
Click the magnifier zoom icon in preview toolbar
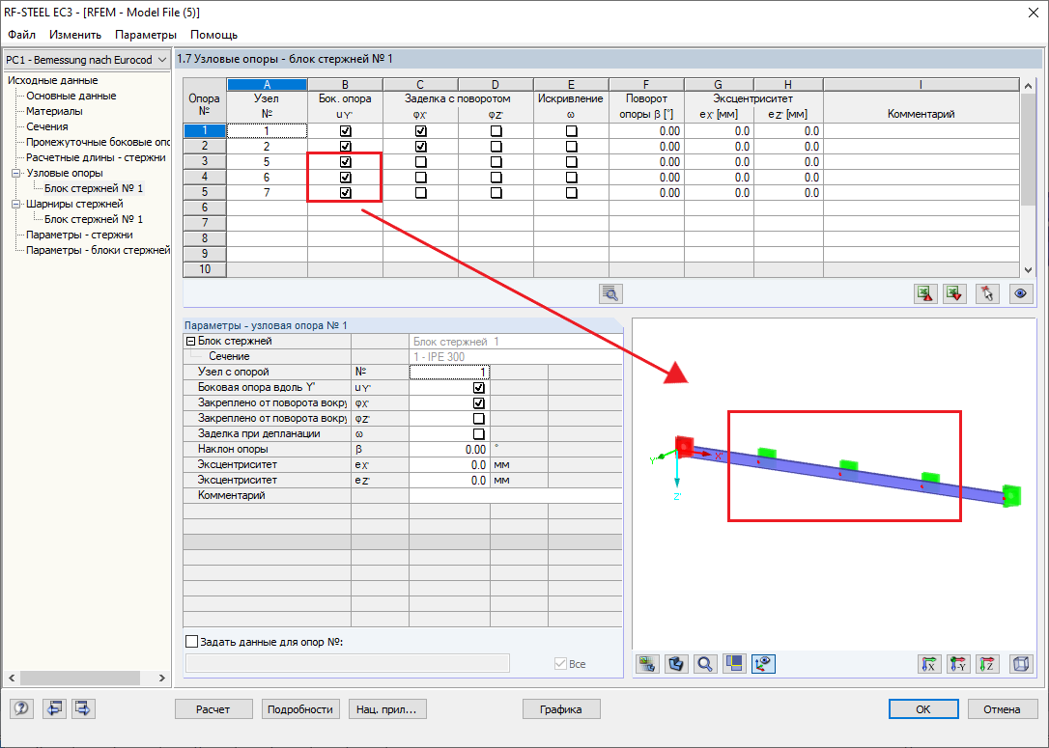click(705, 664)
